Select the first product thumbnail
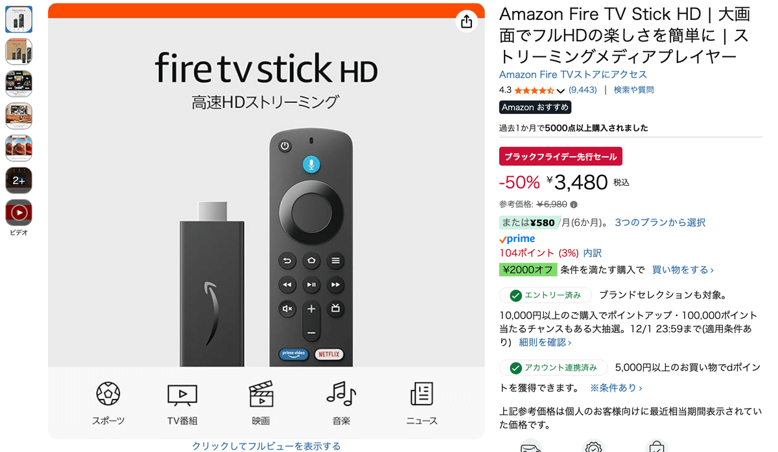This screenshot has width=778, height=452. (19, 19)
